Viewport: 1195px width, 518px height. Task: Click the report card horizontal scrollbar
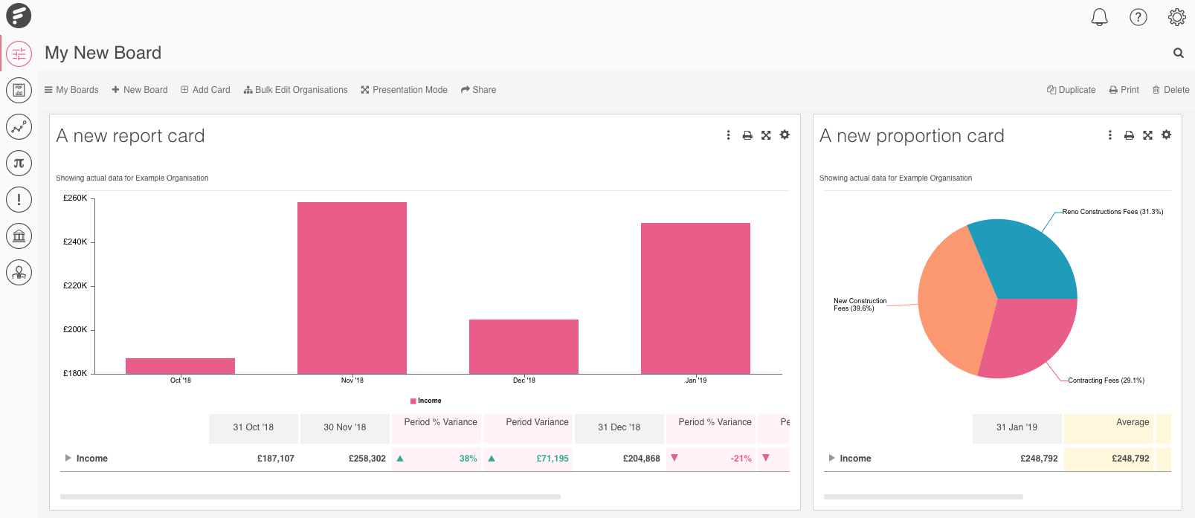point(310,496)
